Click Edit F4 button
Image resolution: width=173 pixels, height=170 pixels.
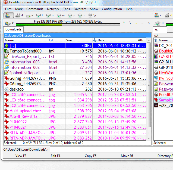tap(55, 156)
